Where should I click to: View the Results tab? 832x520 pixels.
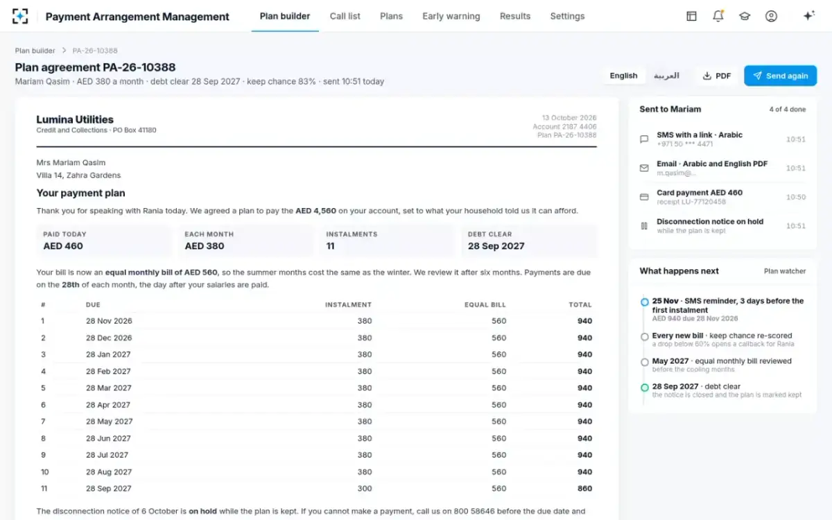click(515, 16)
